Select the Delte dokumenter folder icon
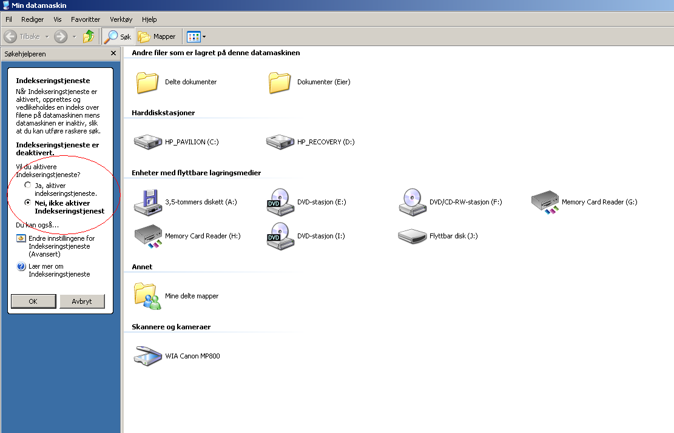Screen dimensions: 674x433 click(147, 82)
